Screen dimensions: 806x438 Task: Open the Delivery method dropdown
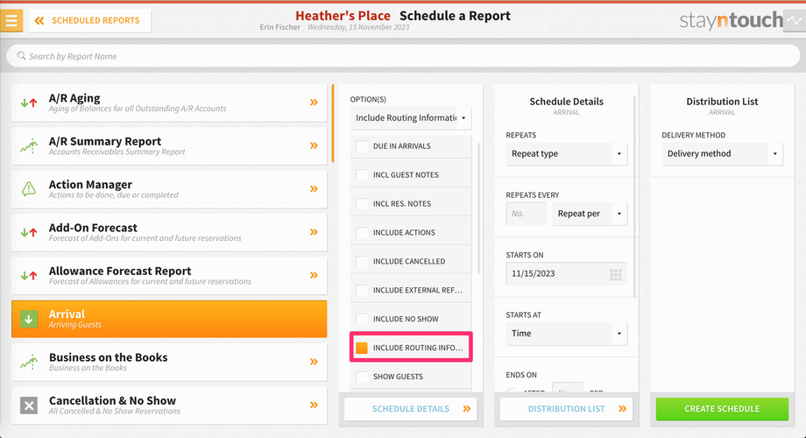point(722,153)
